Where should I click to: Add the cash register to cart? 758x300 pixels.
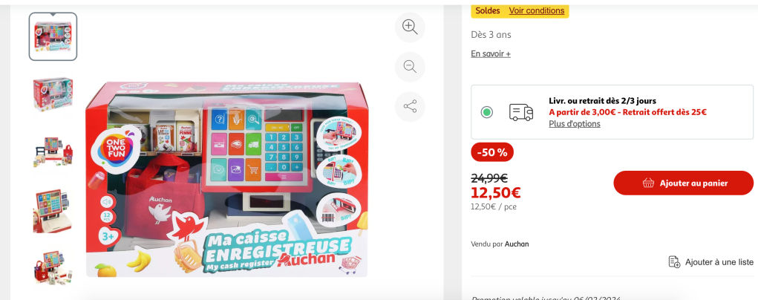[683, 183]
